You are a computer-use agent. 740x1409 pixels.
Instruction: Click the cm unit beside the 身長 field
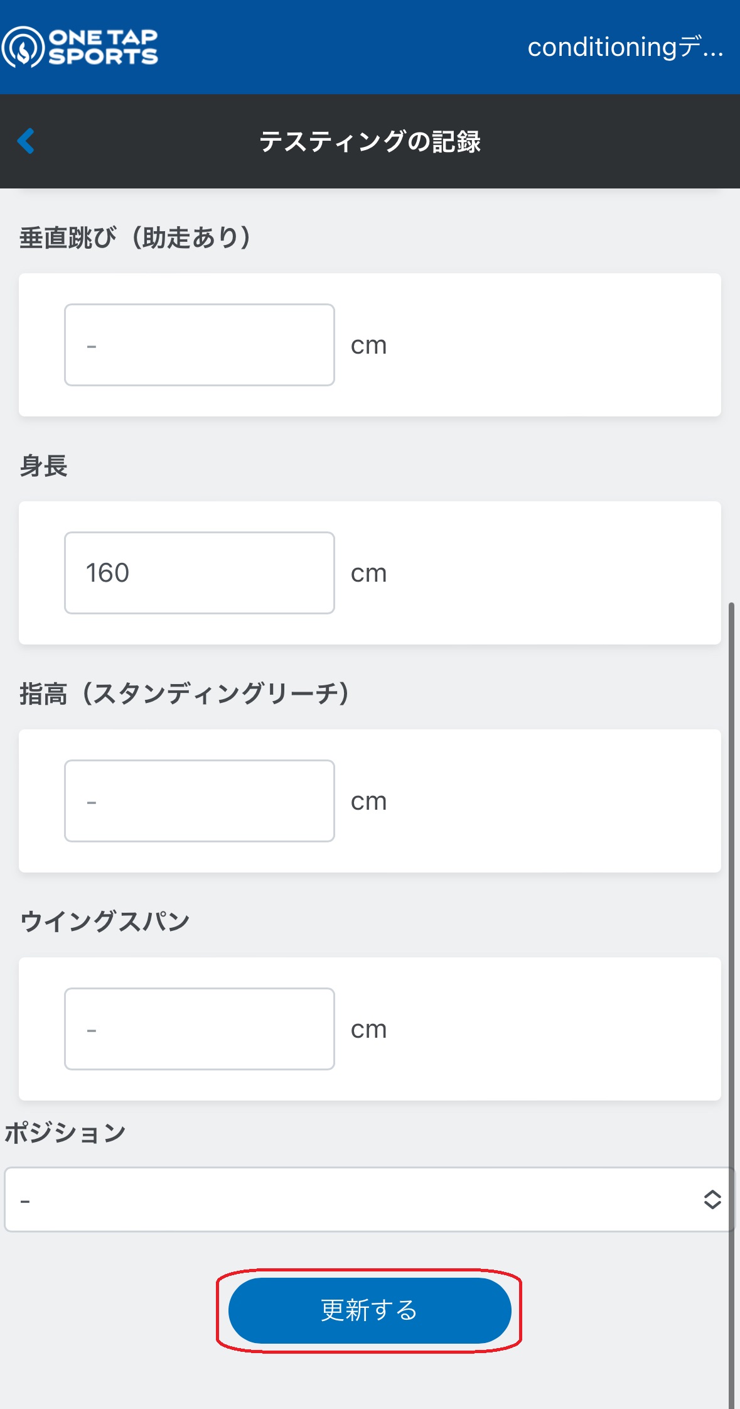click(368, 574)
